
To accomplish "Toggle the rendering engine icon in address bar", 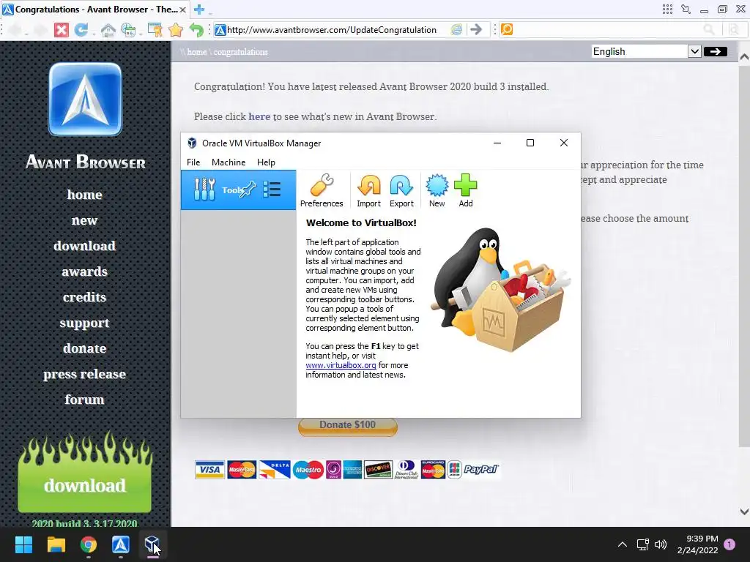I will click(457, 29).
